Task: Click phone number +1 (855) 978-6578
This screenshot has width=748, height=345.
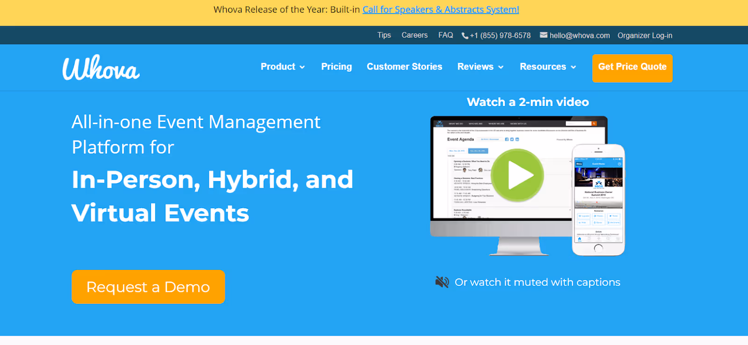Action: [500, 35]
